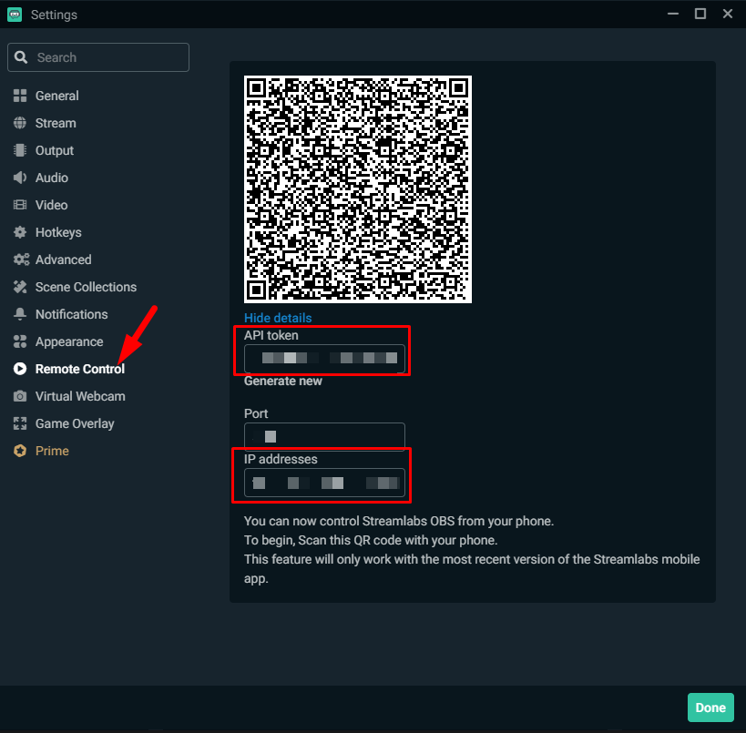Click the Prime star icon
746x733 pixels.
pos(20,451)
